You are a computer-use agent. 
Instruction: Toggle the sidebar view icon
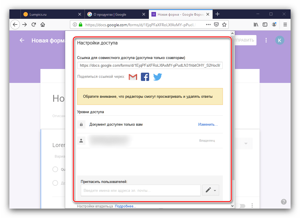coord(265,25)
